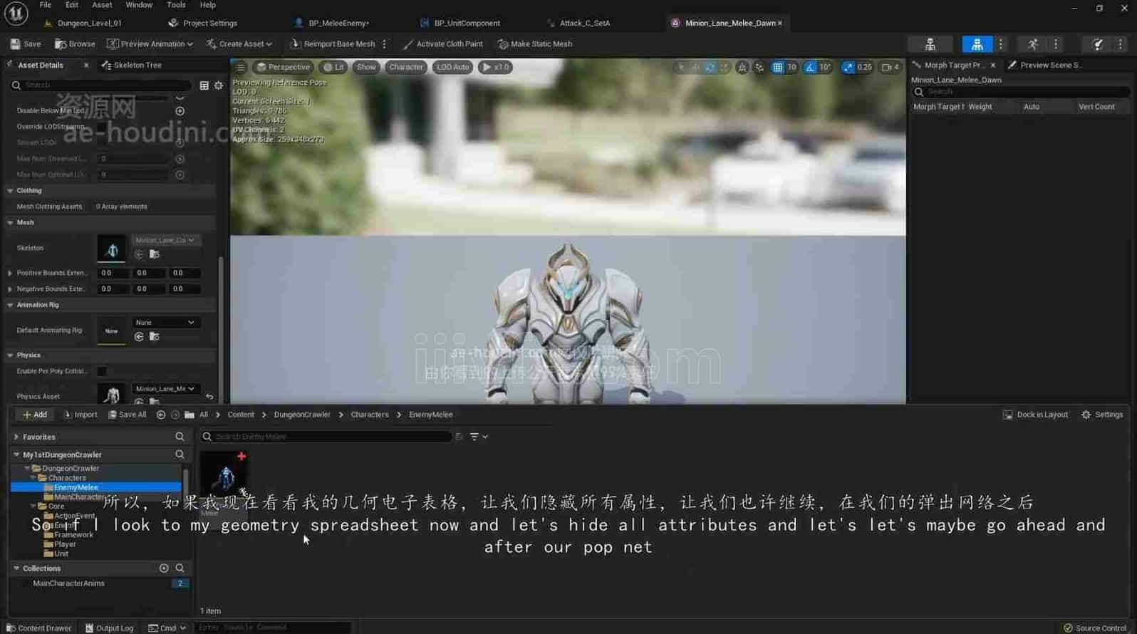Click the viewport hamburger menu icon
This screenshot has height=634, width=1137.
[x=240, y=67]
